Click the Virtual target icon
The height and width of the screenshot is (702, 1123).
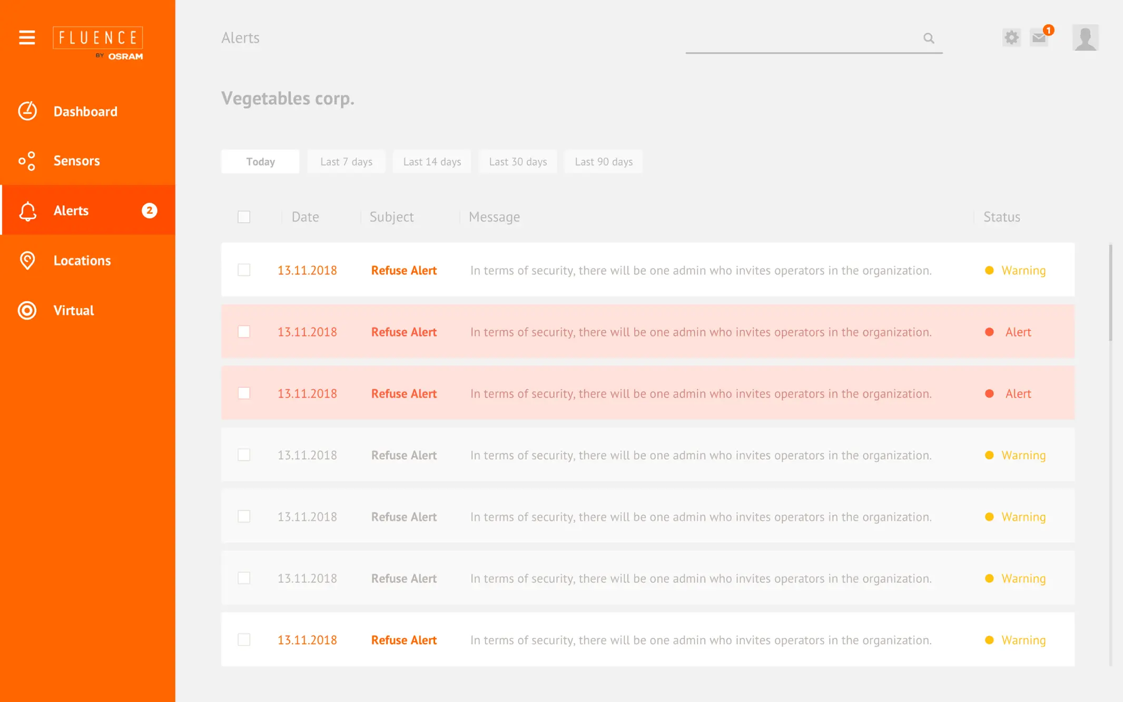click(27, 310)
